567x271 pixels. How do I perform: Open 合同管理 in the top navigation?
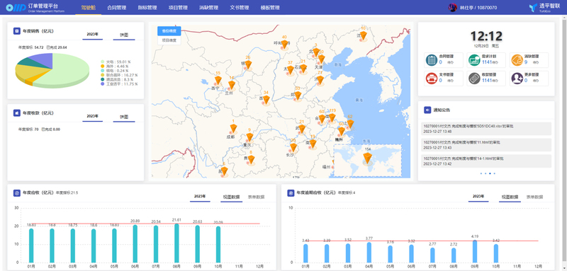117,8
